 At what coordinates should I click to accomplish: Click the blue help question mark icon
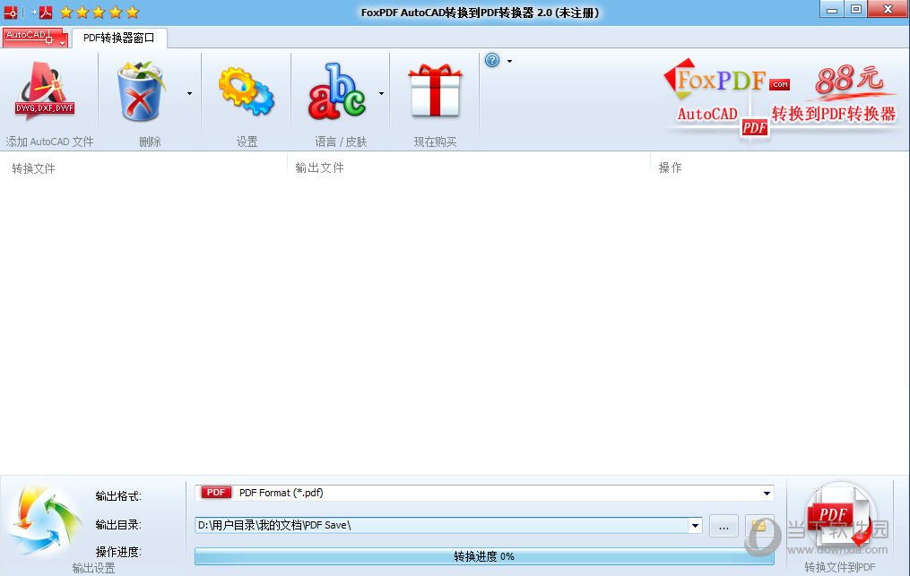[x=492, y=60]
